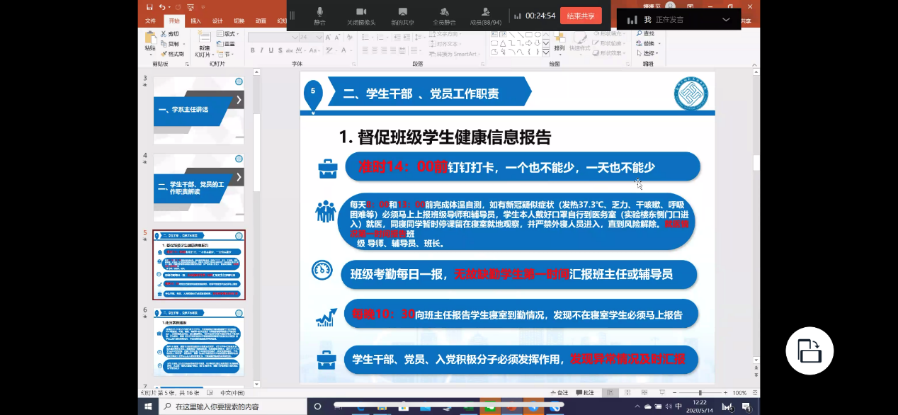Click the Paste icon in ribbon
898x415 pixels.
click(149, 42)
